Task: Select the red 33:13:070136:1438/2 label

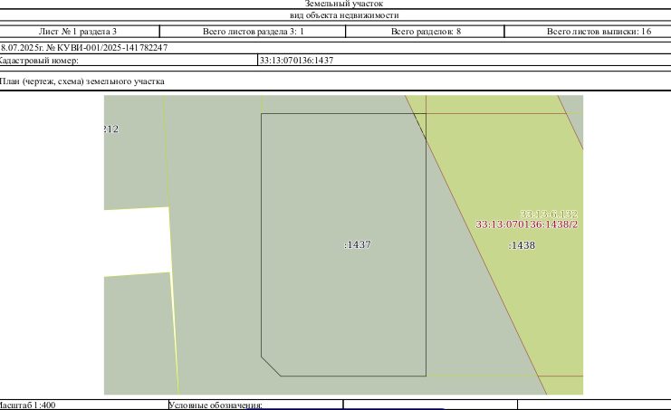Action: tap(527, 224)
